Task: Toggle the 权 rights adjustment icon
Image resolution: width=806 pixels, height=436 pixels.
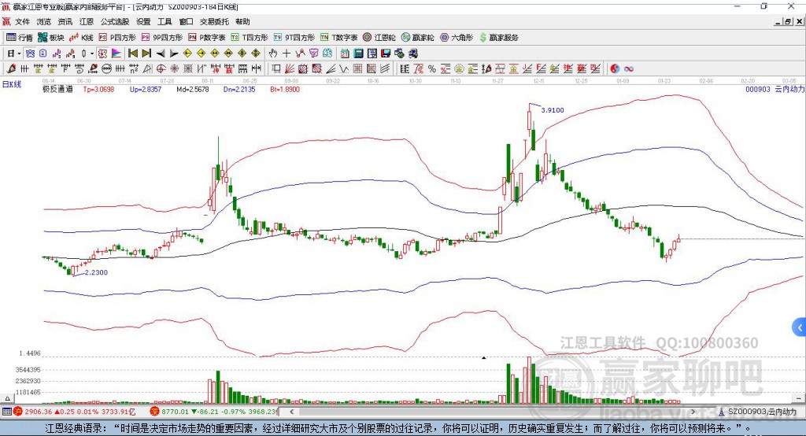Action: click(103, 54)
